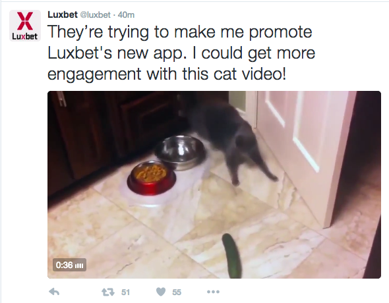The width and height of the screenshot is (389, 303).
Task: Click the 0:36 video duration badge
Action: click(x=69, y=265)
